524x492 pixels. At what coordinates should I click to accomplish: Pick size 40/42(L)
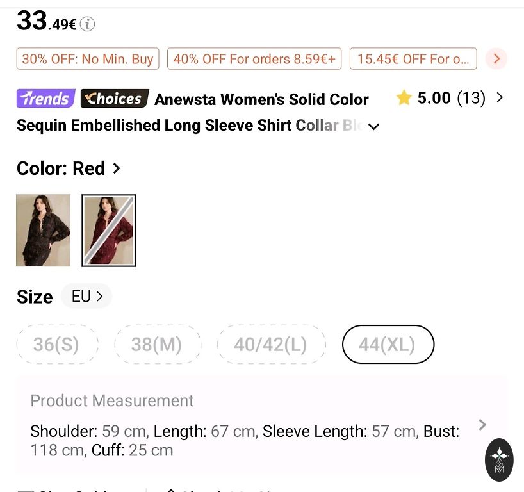coord(271,345)
